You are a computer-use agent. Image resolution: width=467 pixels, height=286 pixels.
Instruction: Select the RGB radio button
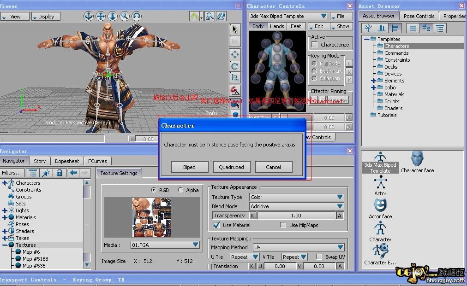coord(154,190)
